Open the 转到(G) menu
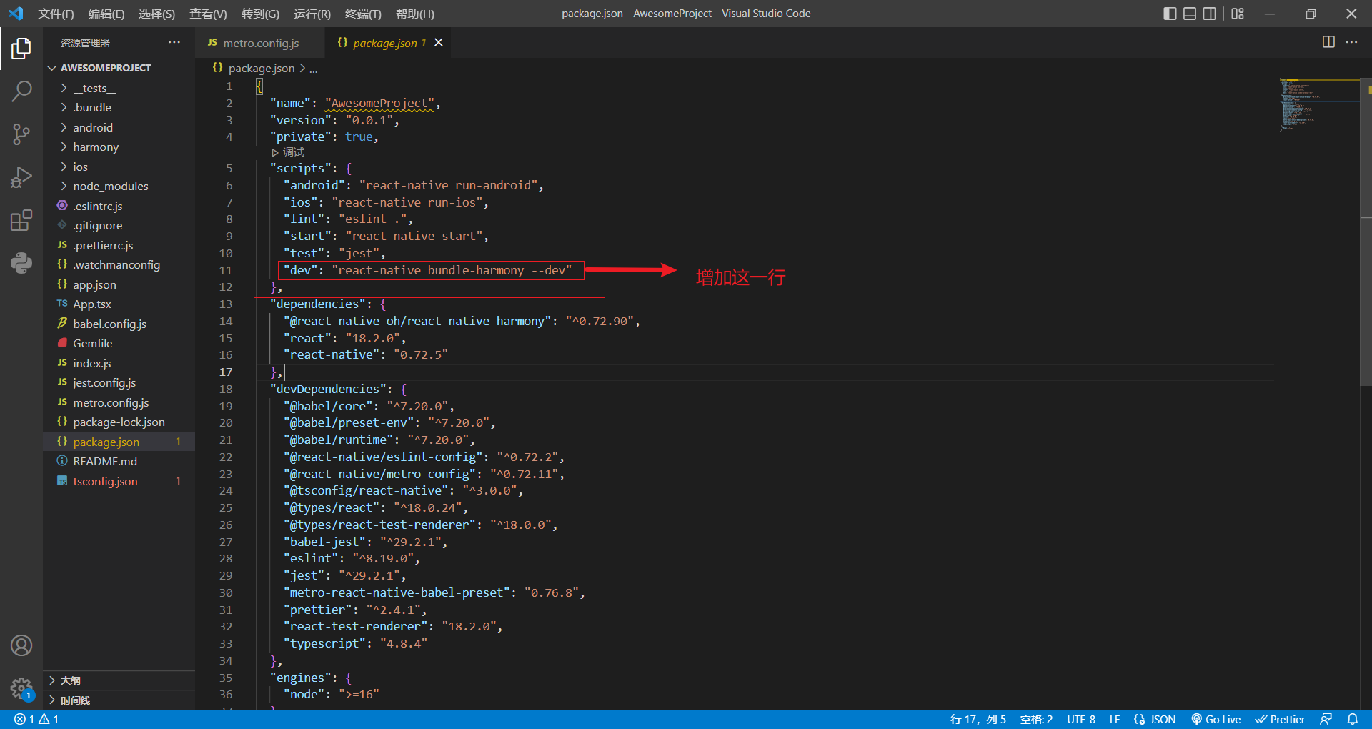The height and width of the screenshot is (729, 1372). tap(260, 14)
